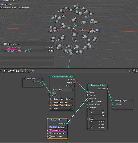138x143 pixels.
Task: Click the Points output socket on Distribute node
Action: (x=74, y=80)
